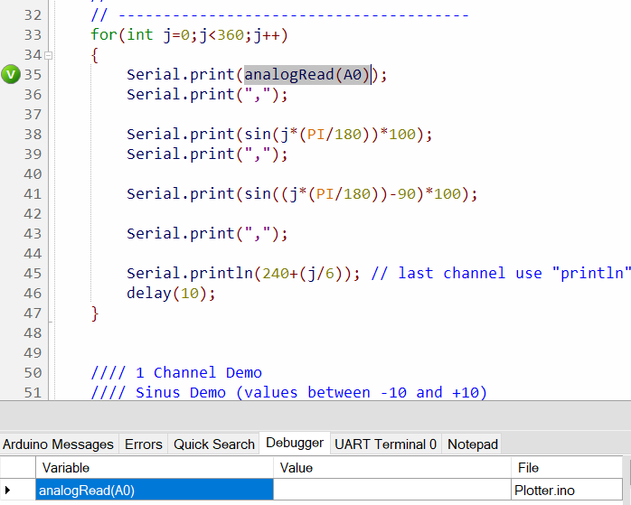Screen dimensions: 631x505
Task: Open the UART Terminal 0 tab
Action: coord(385,444)
